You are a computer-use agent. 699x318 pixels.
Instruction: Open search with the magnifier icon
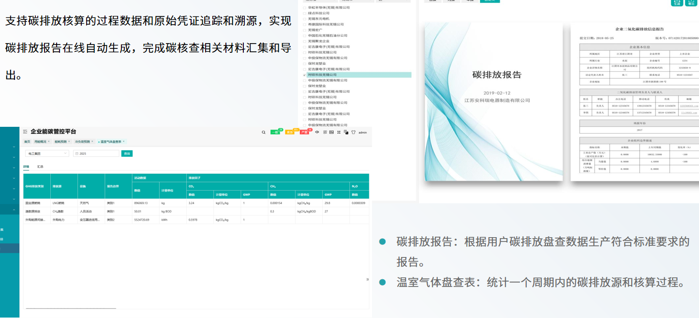point(264,132)
